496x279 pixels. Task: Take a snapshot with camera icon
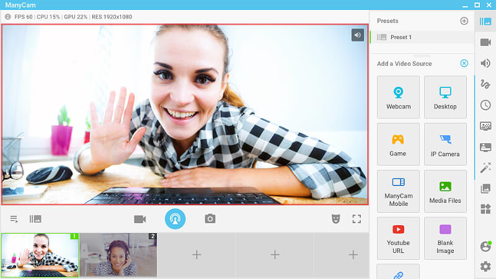click(210, 219)
